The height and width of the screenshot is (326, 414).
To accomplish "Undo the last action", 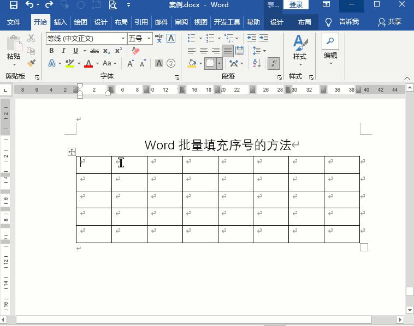I will coord(29,5).
